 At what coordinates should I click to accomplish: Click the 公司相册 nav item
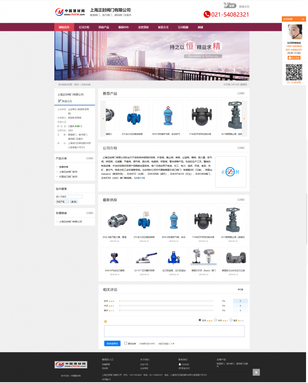click(x=183, y=27)
